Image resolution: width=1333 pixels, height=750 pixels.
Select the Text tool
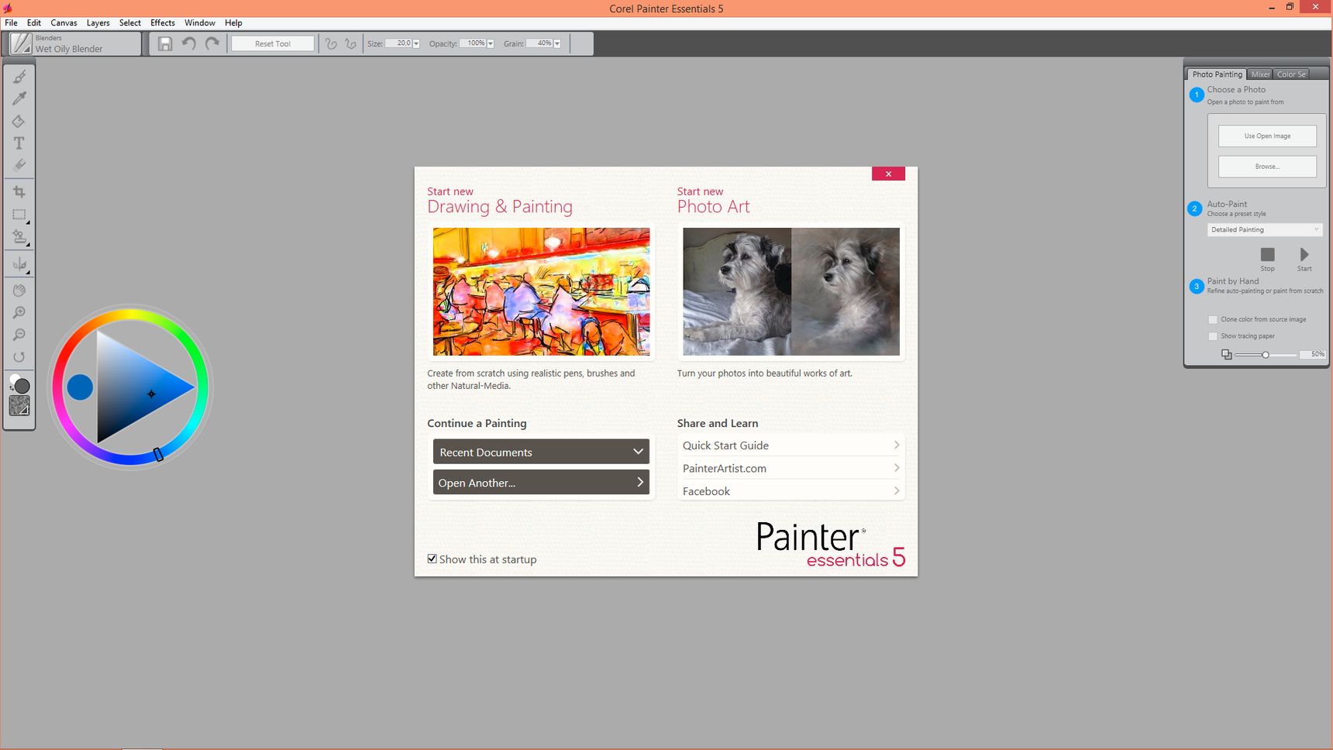[x=19, y=143]
